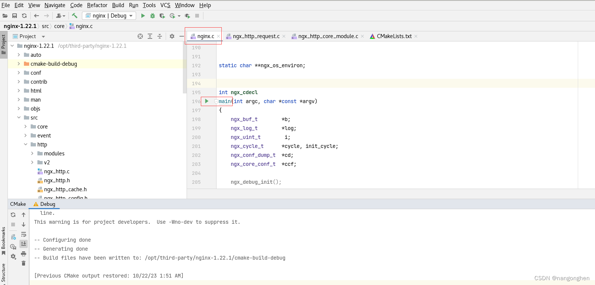
Task: Navigate back with the left arrow
Action: point(36,16)
